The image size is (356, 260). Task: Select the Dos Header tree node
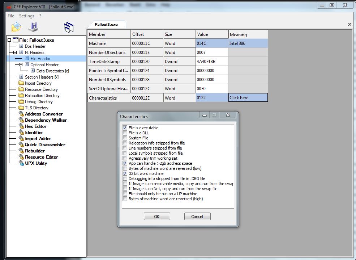35,46
